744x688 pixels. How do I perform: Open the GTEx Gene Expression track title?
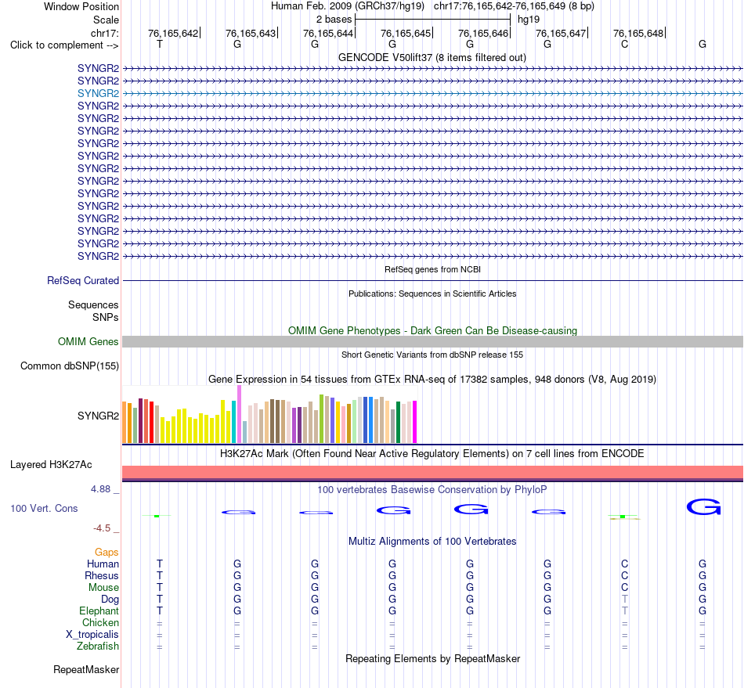click(432, 380)
